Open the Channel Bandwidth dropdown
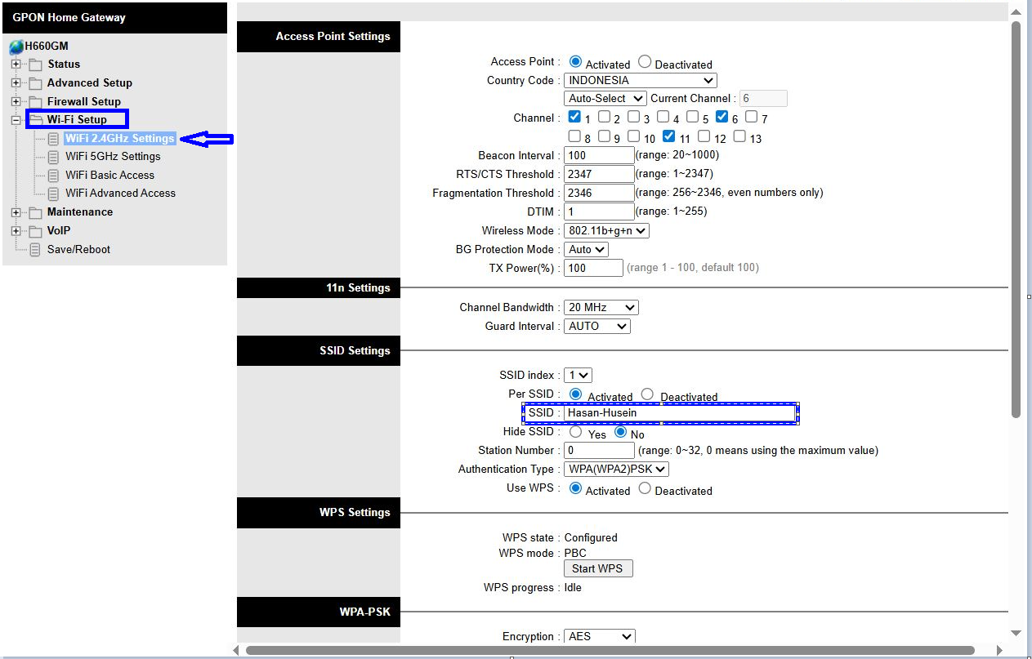 (x=601, y=307)
